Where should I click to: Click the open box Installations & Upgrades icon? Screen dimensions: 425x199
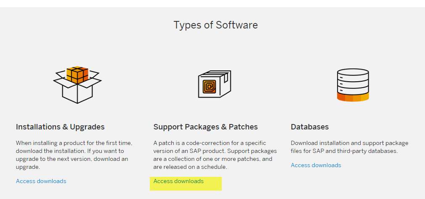[x=77, y=85]
